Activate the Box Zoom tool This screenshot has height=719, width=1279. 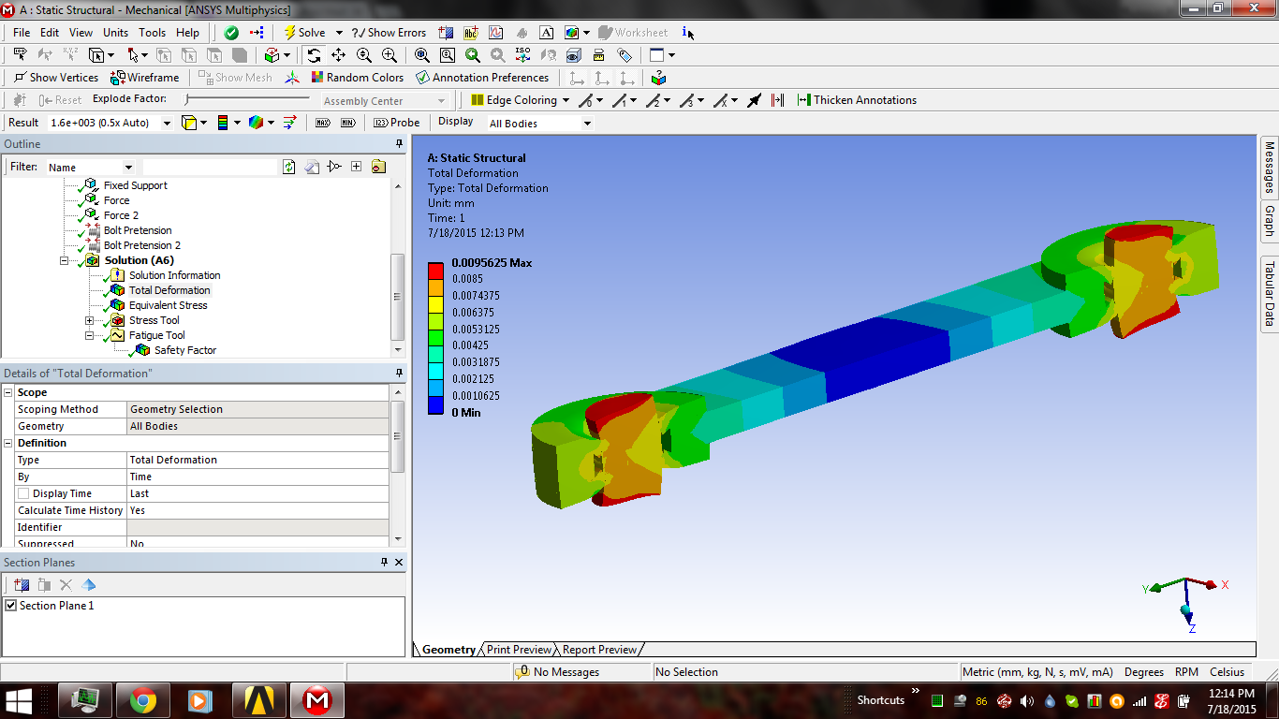tap(390, 55)
